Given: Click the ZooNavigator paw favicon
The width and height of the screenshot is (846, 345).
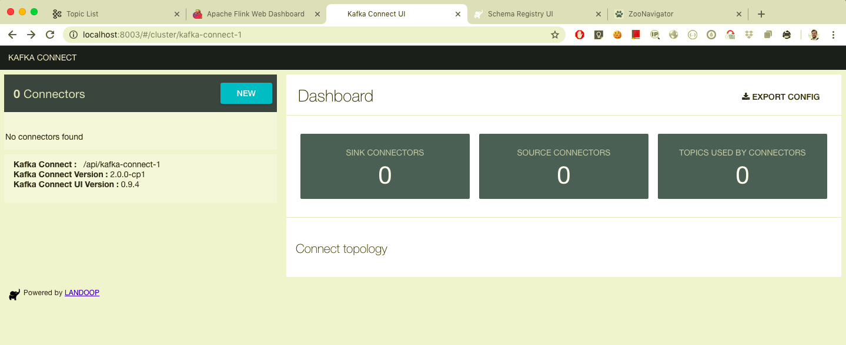Looking at the screenshot, I should pyautogui.click(x=619, y=13).
